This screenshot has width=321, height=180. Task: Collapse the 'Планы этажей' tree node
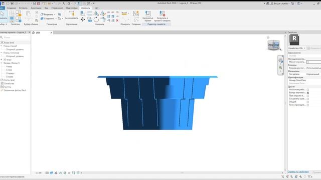2,46
